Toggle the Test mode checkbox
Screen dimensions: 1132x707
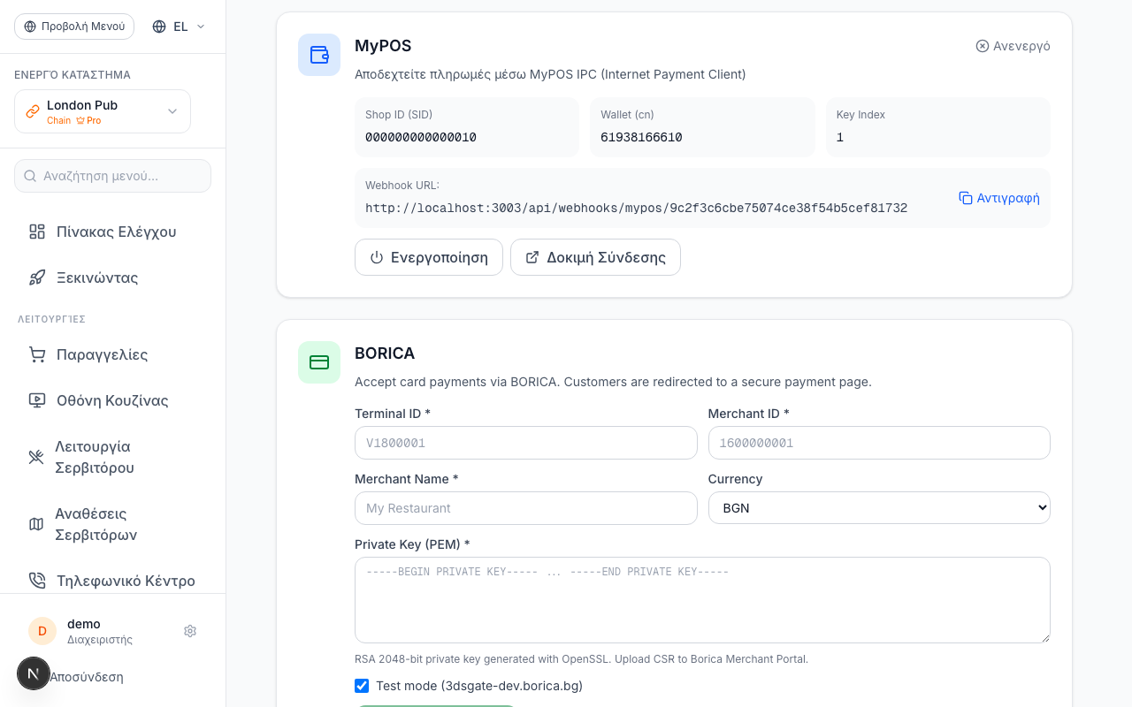pos(362,686)
